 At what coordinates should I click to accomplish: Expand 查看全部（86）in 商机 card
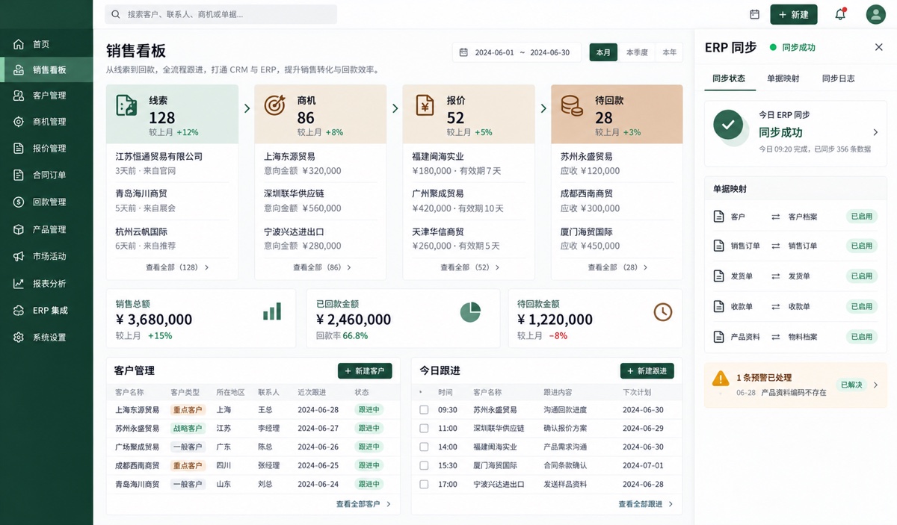(x=322, y=267)
